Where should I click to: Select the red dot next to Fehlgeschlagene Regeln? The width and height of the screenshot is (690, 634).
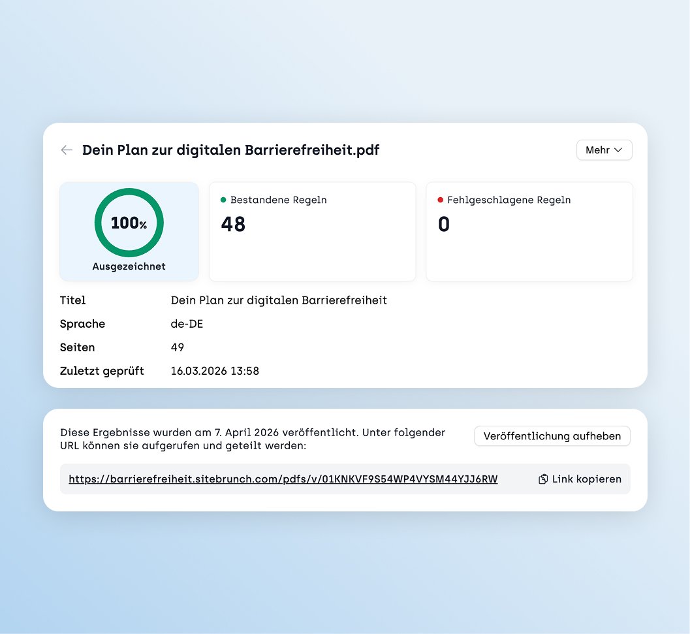click(x=439, y=200)
